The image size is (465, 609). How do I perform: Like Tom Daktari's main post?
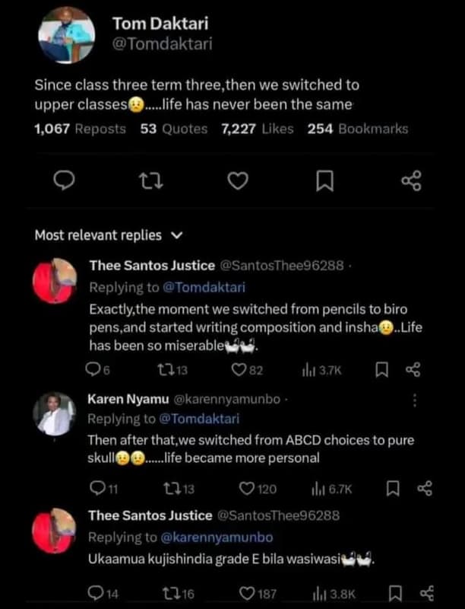tap(239, 180)
